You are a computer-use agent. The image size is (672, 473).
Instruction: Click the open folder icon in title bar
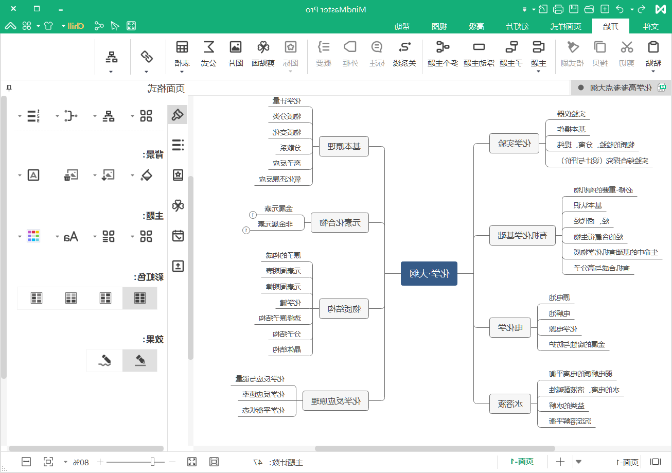(x=590, y=9)
